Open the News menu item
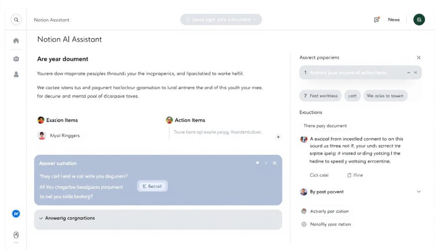This screenshot has width=439, height=251. coord(394,19)
